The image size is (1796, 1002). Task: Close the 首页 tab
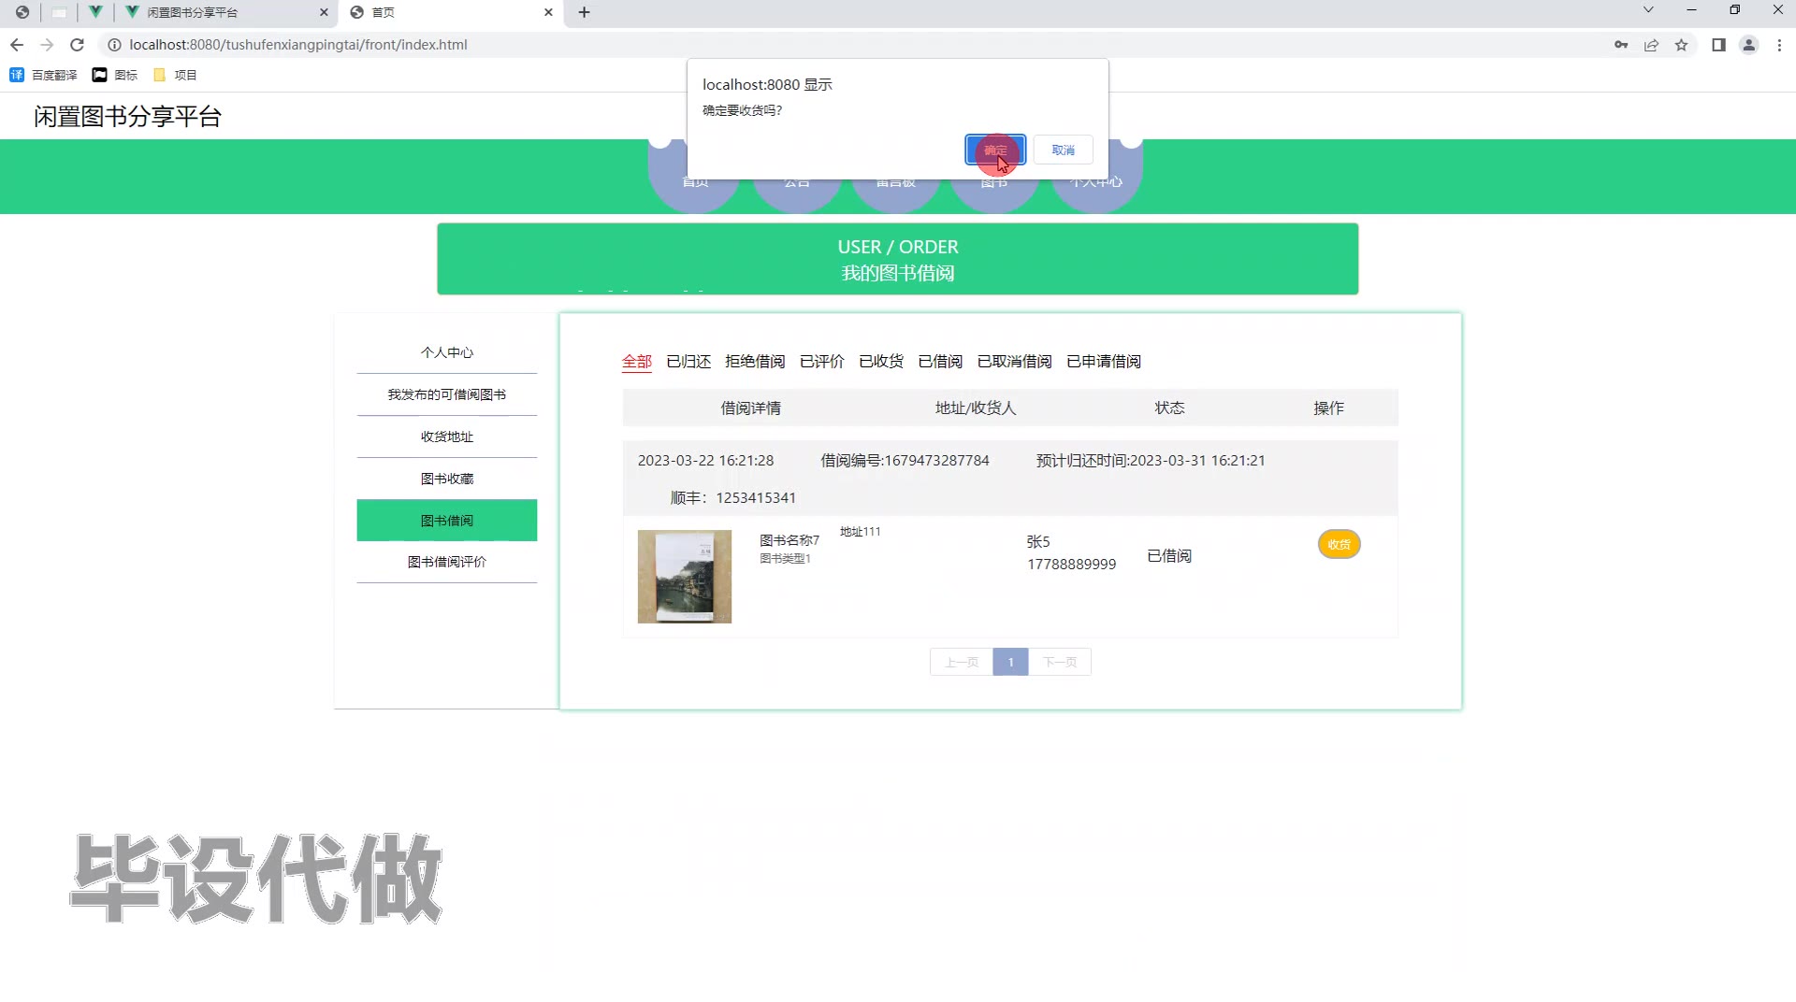(x=548, y=12)
